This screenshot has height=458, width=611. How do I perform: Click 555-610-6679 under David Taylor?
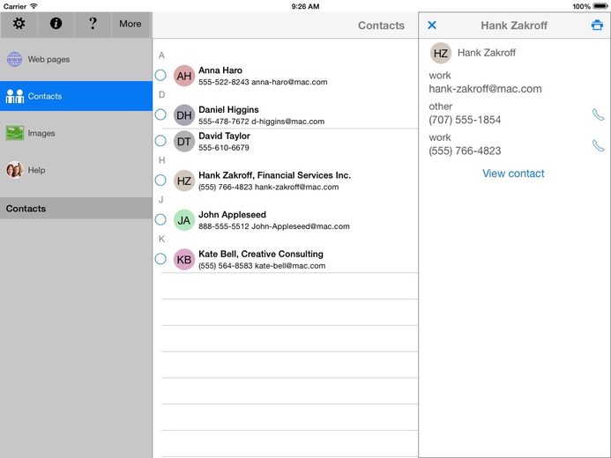224,148
